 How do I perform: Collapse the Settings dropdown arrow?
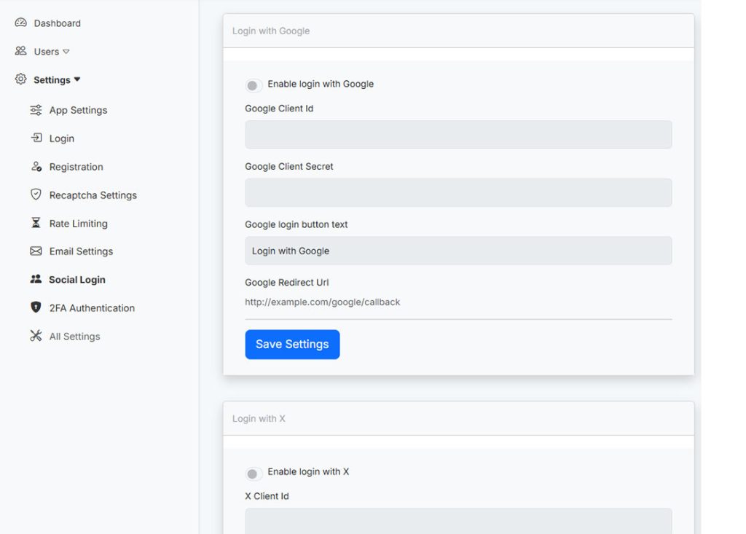coord(77,79)
